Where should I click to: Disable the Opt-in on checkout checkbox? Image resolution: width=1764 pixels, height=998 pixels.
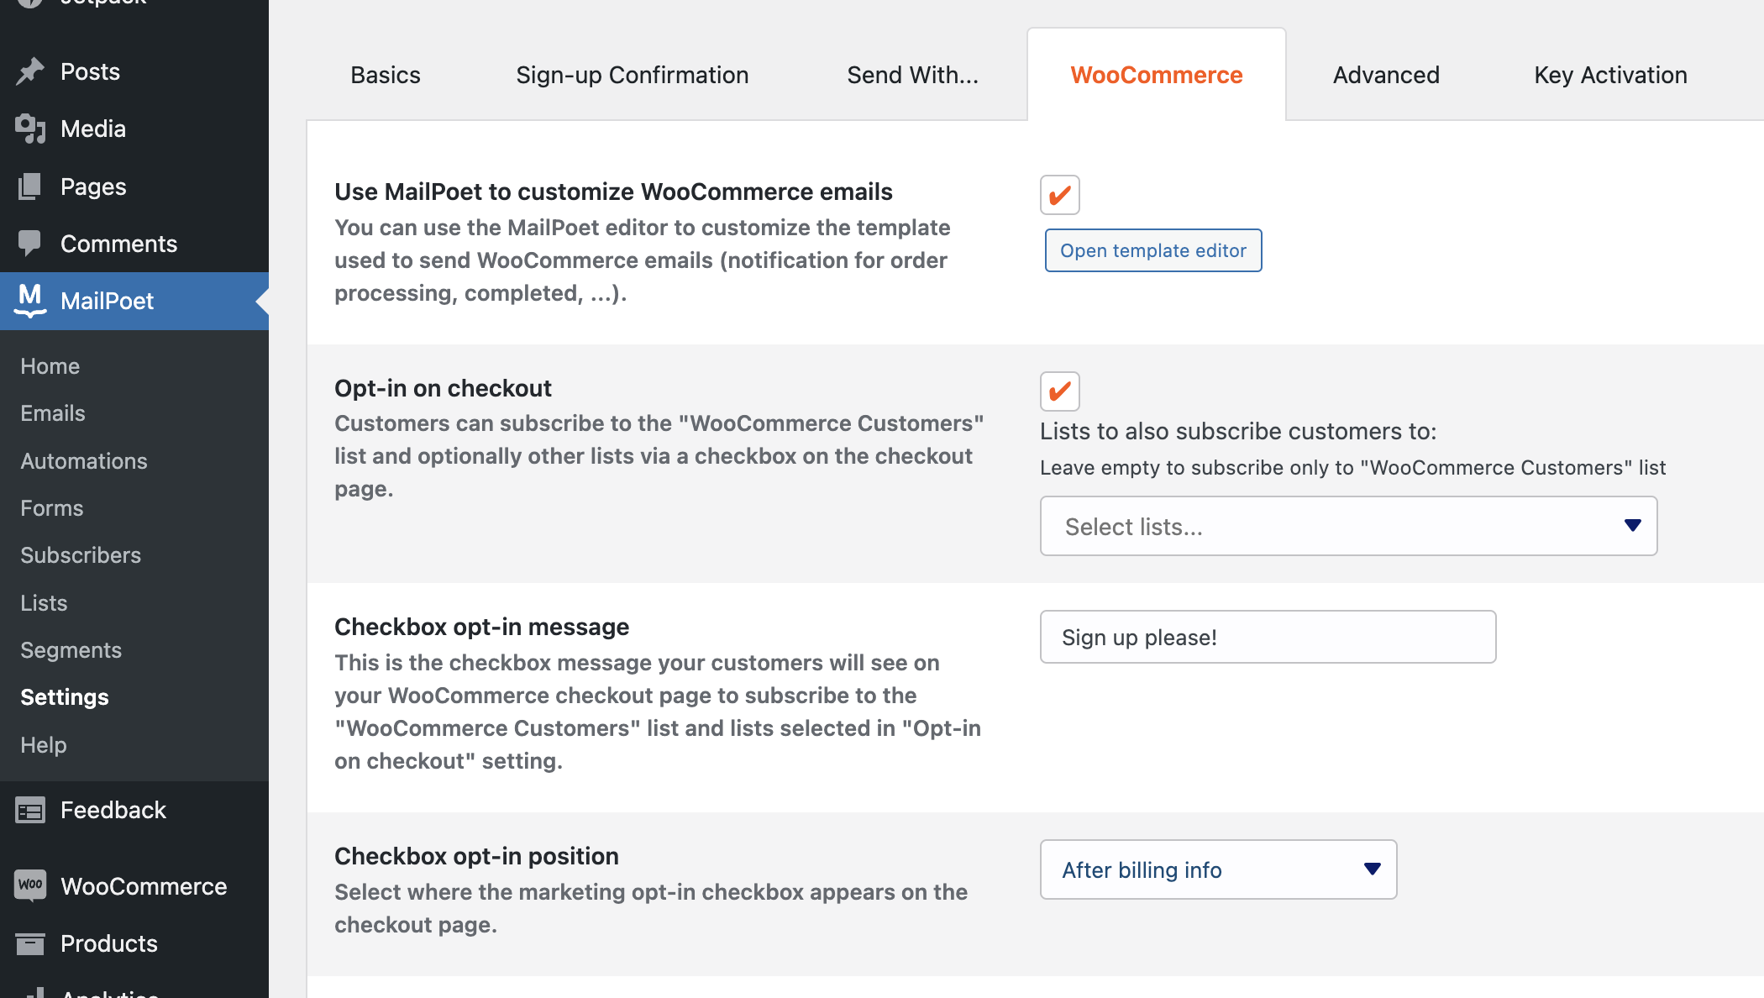(1059, 391)
